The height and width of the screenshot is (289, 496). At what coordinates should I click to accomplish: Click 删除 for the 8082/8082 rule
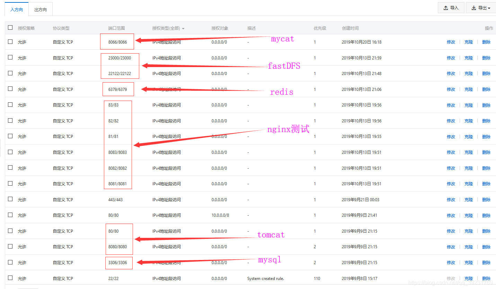tap(486, 168)
